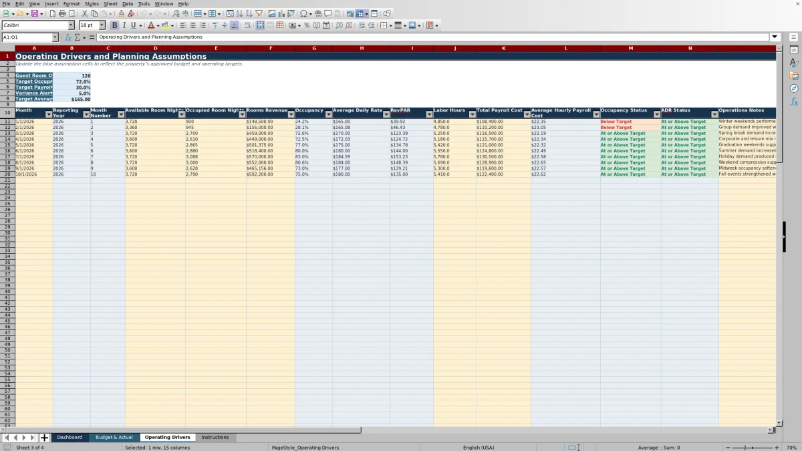Adjust the zoom slider in status bar
802x451 pixels.
click(753, 447)
